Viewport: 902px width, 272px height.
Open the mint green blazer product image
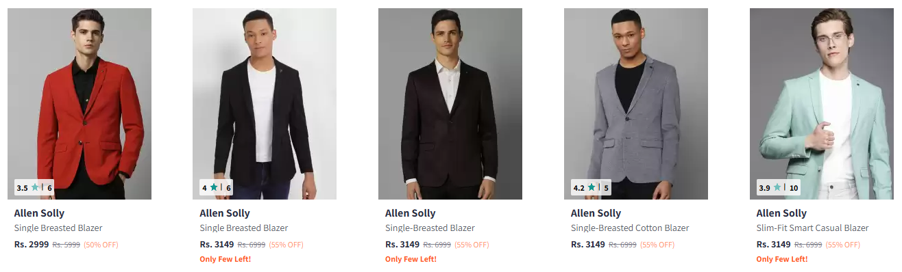click(x=821, y=104)
